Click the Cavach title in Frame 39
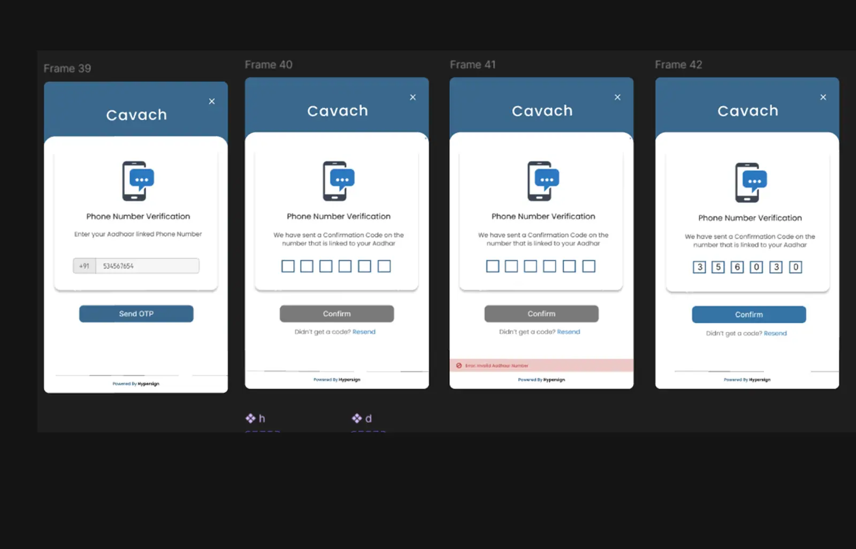This screenshot has height=549, width=856. tap(136, 115)
